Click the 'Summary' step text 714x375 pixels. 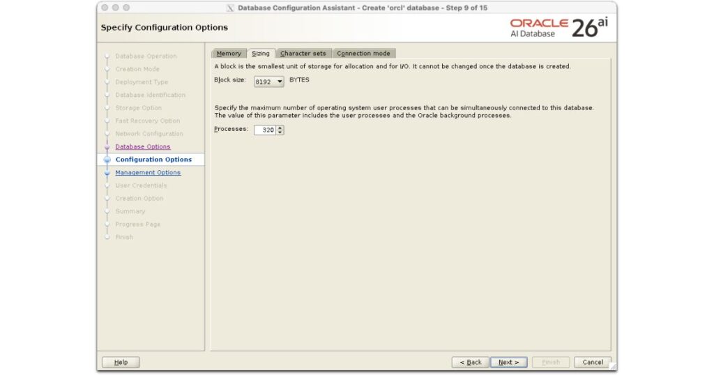tap(130, 211)
